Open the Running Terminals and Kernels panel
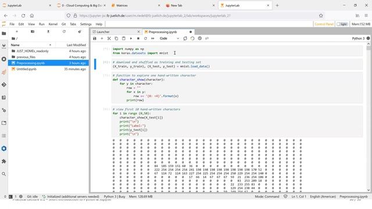This screenshot has width=372, height=209. coord(4,59)
